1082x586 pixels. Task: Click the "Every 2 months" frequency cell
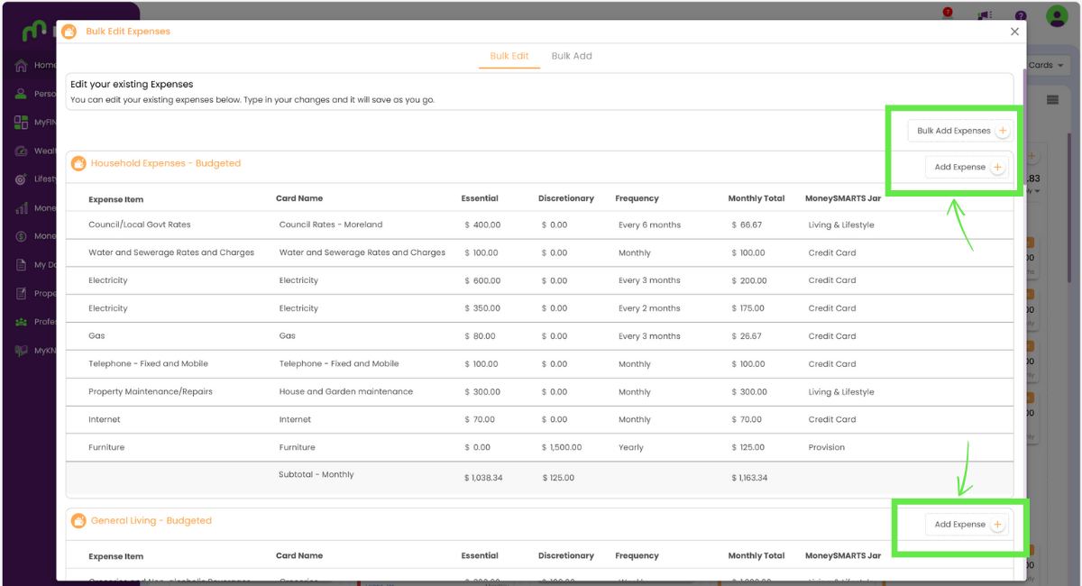(x=649, y=308)
